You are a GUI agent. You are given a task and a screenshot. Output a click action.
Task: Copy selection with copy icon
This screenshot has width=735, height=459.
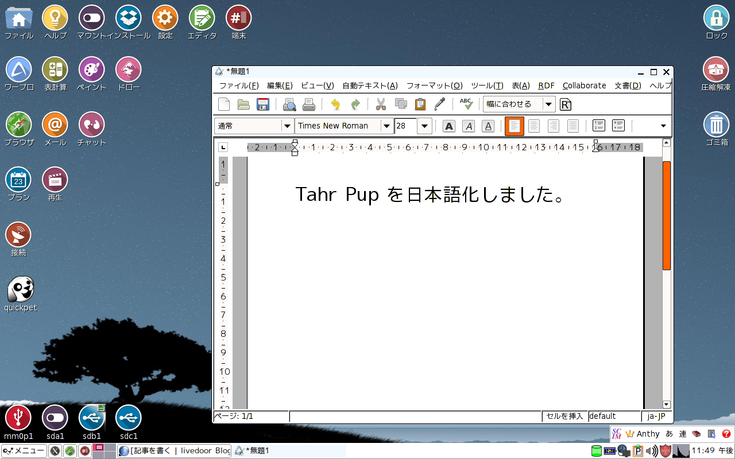[x=401, y=104]
